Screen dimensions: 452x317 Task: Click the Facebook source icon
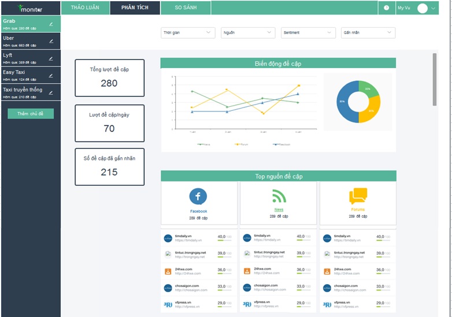198,196
